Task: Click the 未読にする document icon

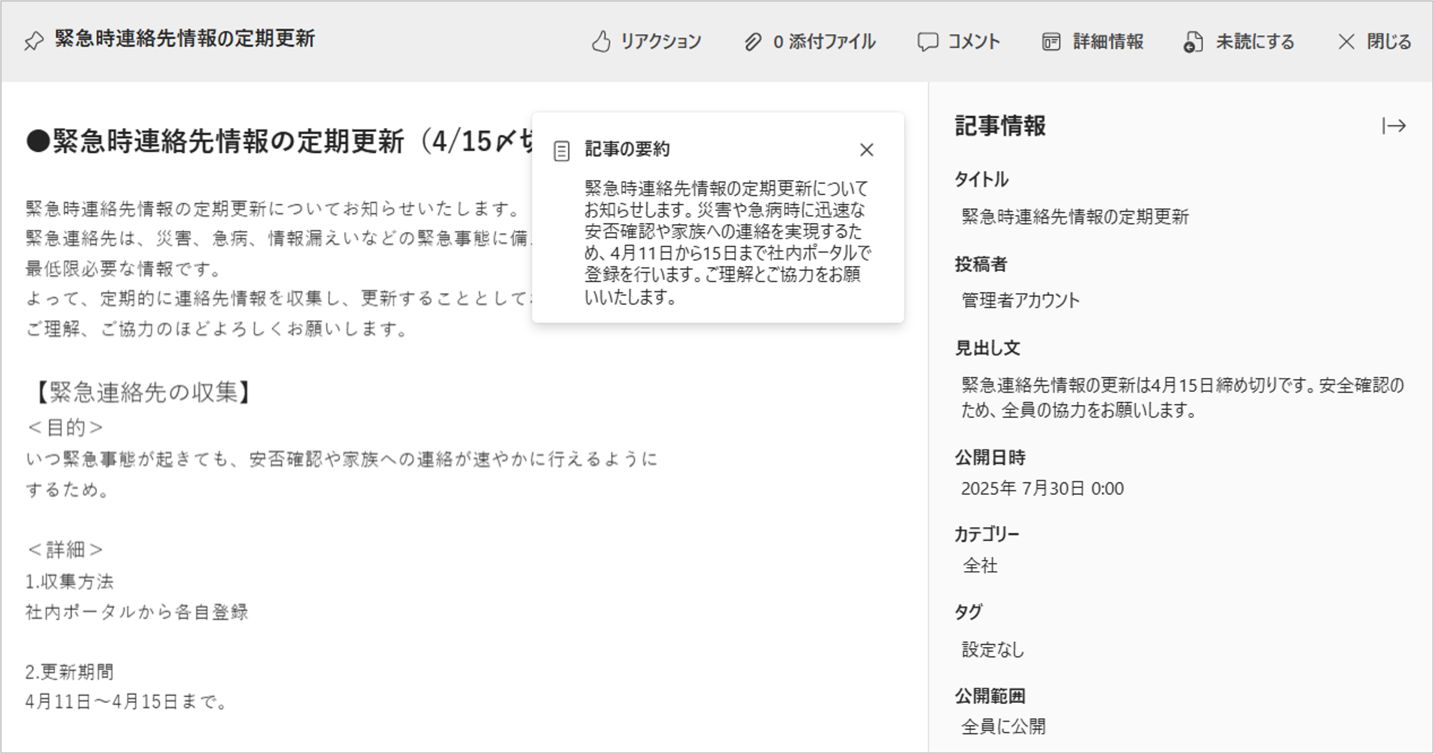Action: tap(1193, 42)
